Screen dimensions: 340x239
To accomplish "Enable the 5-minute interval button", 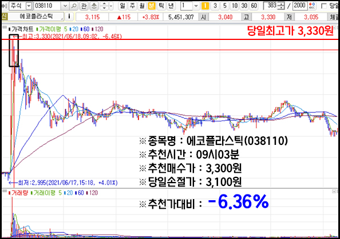I will [224, 6].
